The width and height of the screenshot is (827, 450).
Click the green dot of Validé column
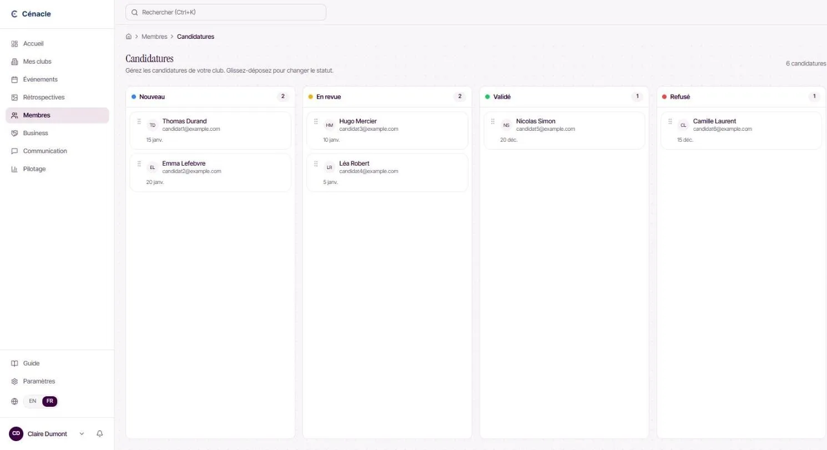coord(487,97)
